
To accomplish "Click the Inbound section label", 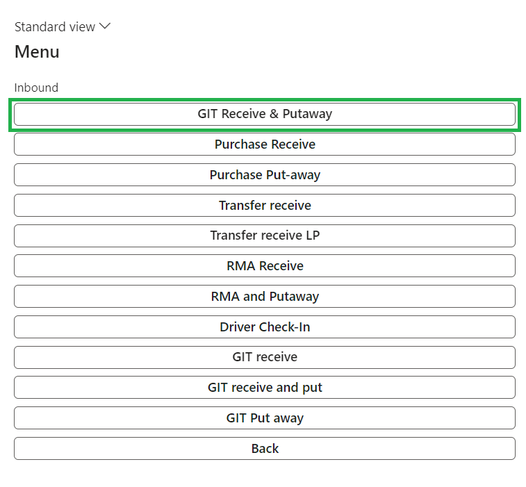I will [36, 88].
